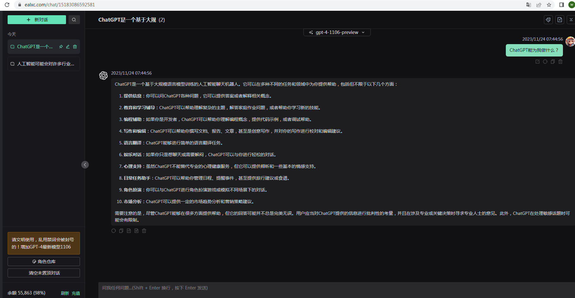Viewport: 575px width, 298px height.
Task: Click the clear-chat eraser icon in header
Action: (x=548, y=20)
